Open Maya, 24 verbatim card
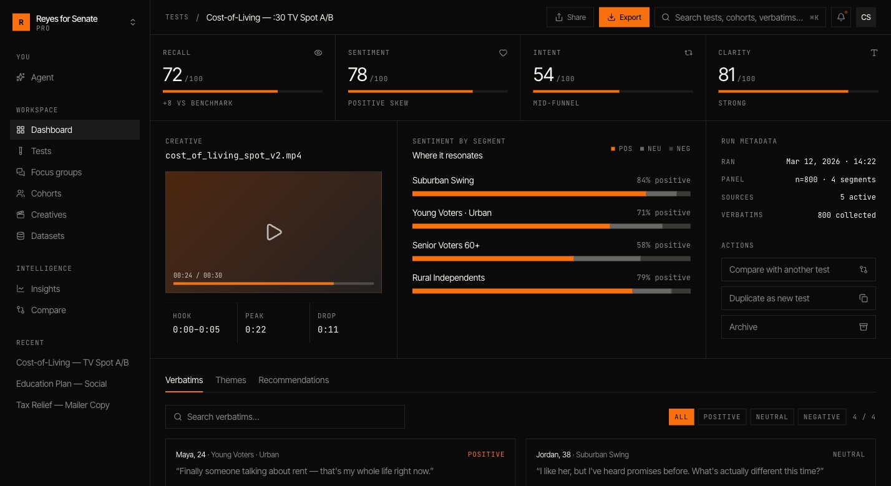This screenshot has height=486, width=891. 341,462
